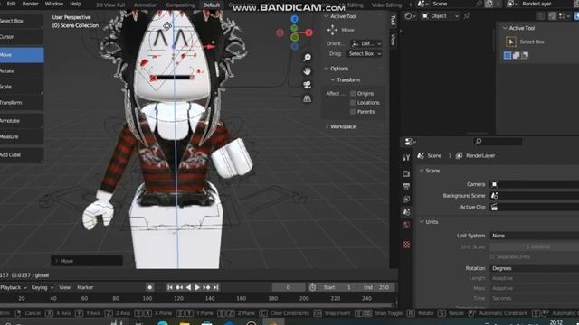The height and width of the screenshot is (325, 579).
Task: Open the Rotation dropdown showing Degrees
Action: pos(535,268)
